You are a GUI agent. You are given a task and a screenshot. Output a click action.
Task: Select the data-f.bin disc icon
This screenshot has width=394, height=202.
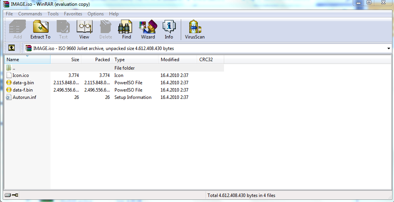(x=9, y=90)
